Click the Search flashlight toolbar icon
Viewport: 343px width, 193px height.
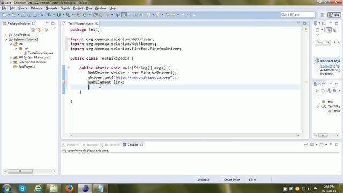point(107,14)
